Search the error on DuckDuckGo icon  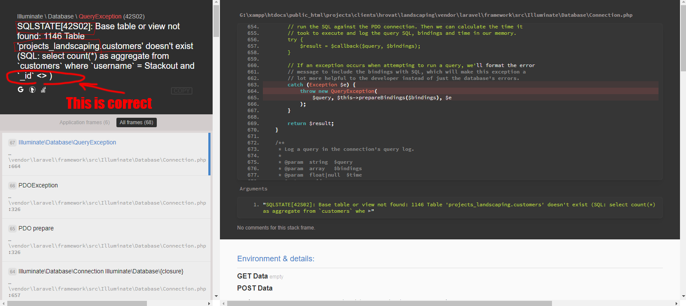(32, 89)
